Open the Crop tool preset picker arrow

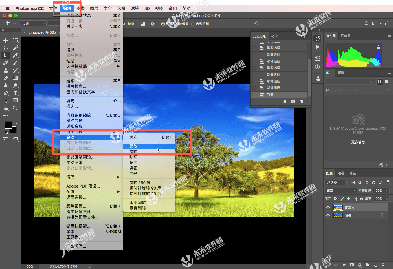14,24
